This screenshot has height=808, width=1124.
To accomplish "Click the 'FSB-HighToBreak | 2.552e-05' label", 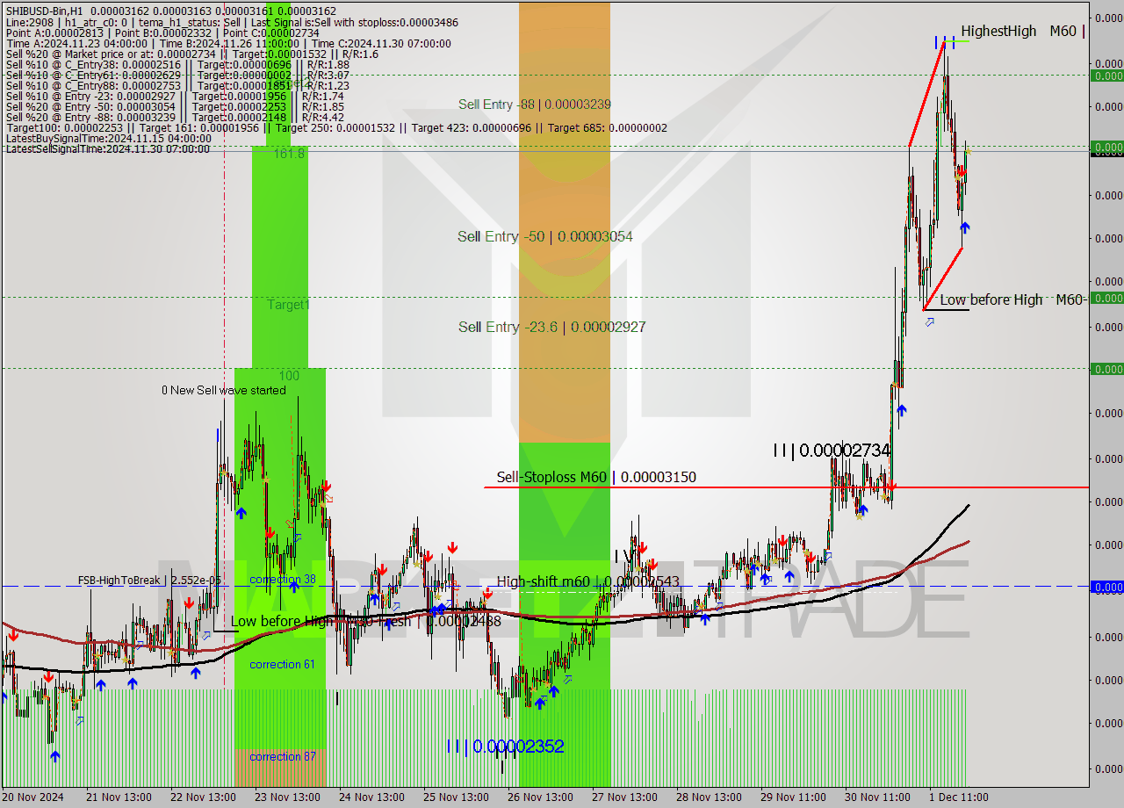I will coord(149,581).
